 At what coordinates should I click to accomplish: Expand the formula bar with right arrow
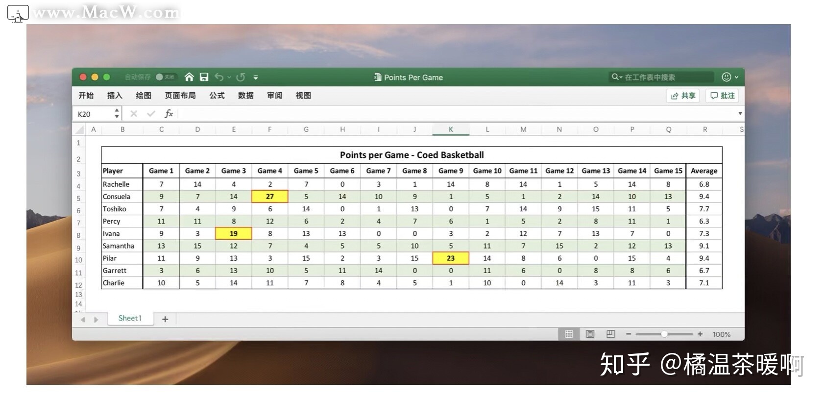[740, 113]
